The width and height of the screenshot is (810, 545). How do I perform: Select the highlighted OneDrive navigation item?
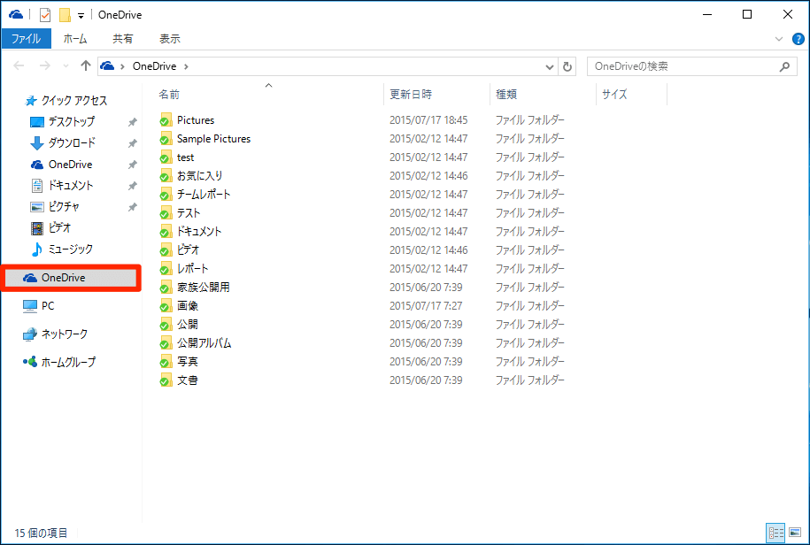(x=71, y=278)
